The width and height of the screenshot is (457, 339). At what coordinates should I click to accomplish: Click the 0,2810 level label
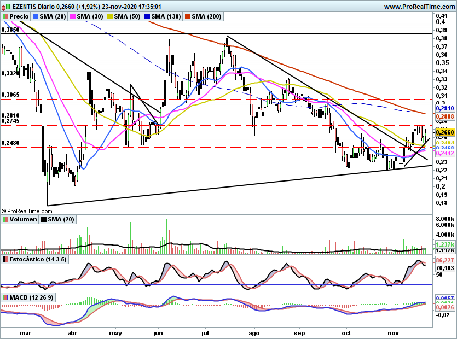click(10, 115)
